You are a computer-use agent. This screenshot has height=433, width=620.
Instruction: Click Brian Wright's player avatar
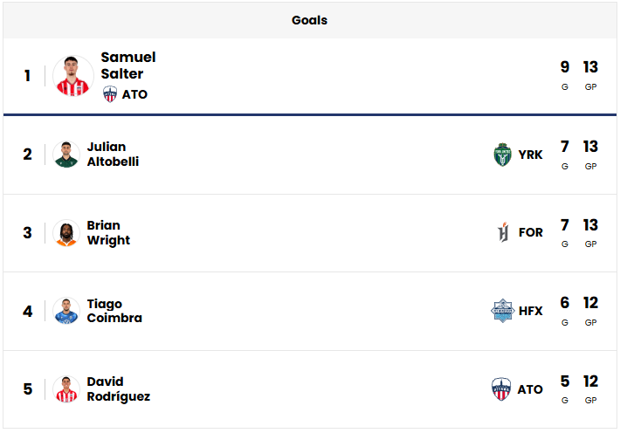pos(66,233)
